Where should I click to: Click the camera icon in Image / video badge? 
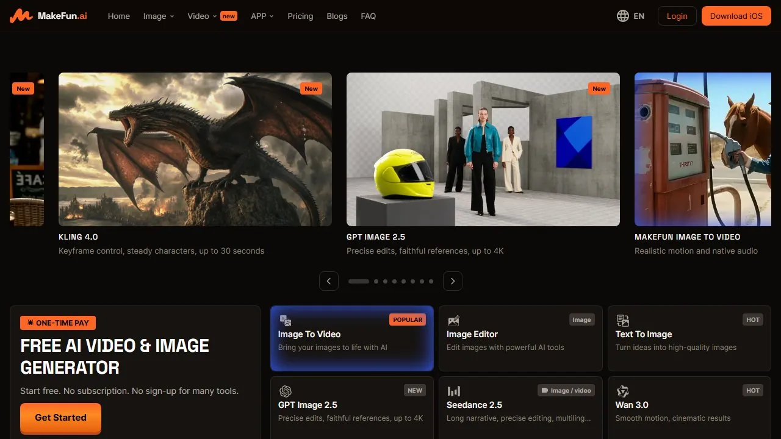point(545,390)
